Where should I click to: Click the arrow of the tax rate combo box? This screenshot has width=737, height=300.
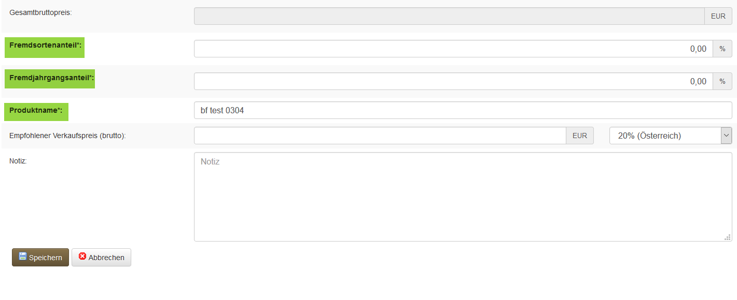coord(726,136)
